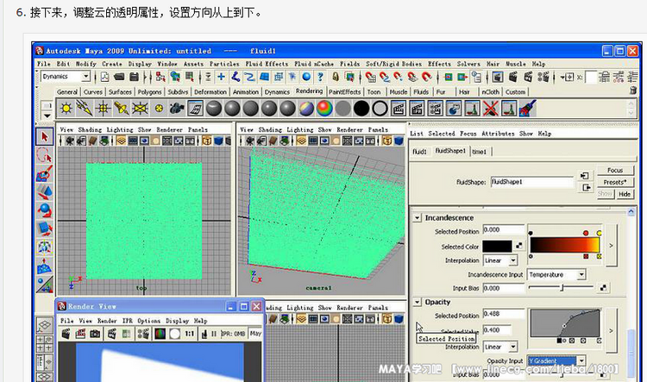Screen dimensions: 647x382
Task: Click the solid black circle shelf icon
Action: coord(361,109)
